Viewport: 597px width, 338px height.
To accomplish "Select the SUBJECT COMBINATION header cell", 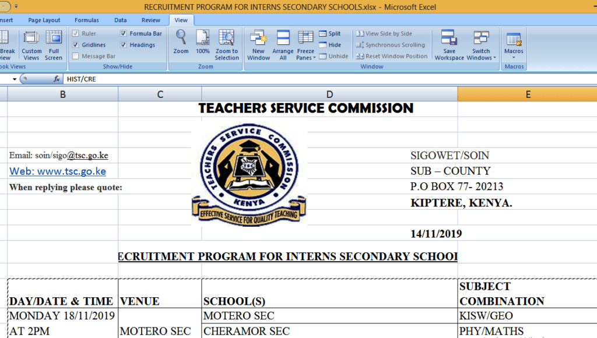I will pyautogui.click(x=527, y=294).
